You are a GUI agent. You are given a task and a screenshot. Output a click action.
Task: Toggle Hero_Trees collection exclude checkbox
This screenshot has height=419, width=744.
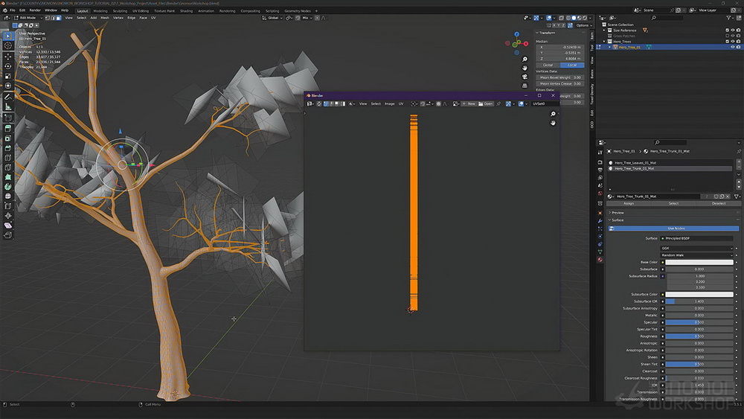coord(727,42)
